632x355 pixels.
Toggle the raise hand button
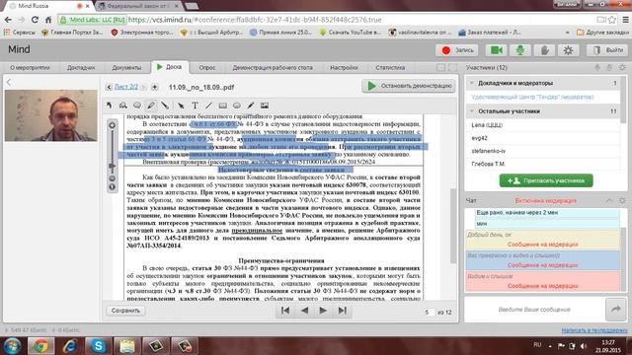tap(544, 50)
